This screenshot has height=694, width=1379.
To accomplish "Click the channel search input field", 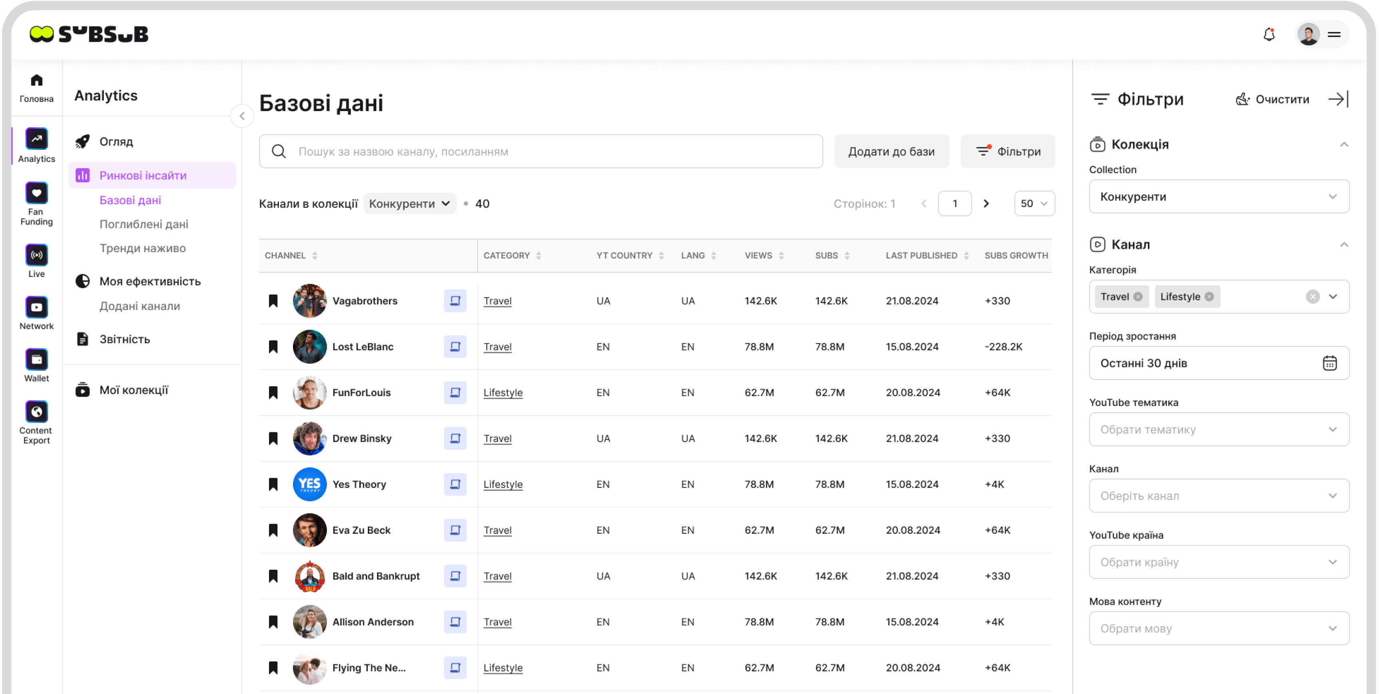I will point(541,151).
